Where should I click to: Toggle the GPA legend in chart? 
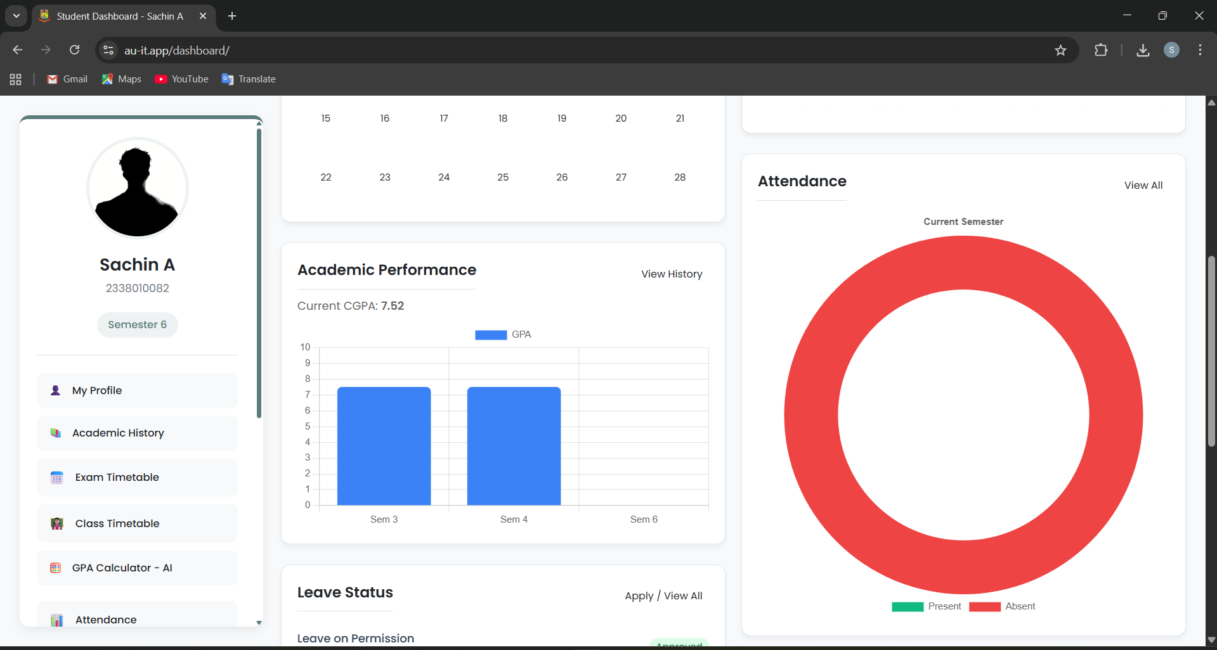pos(503,335)
